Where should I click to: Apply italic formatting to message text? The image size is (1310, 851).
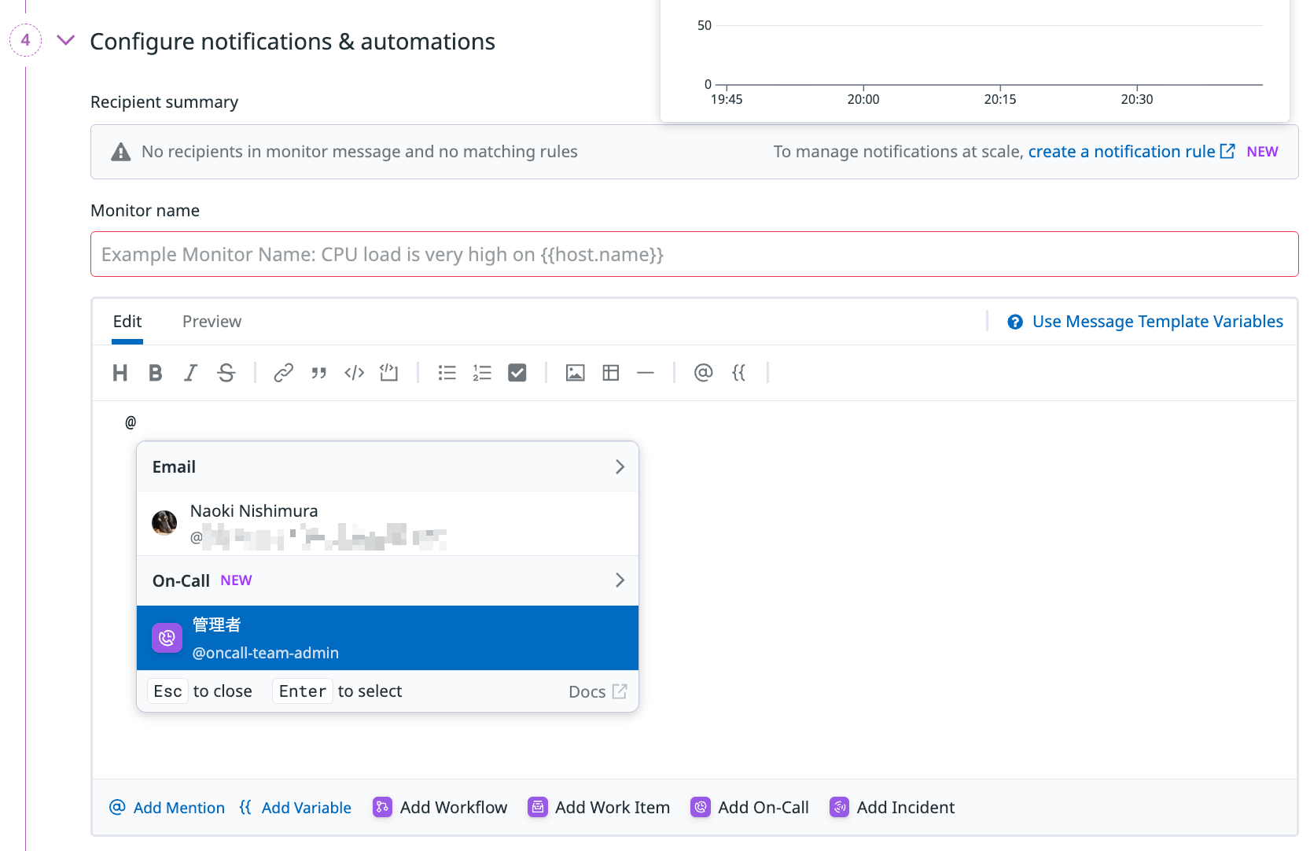(x=190, y=373)
